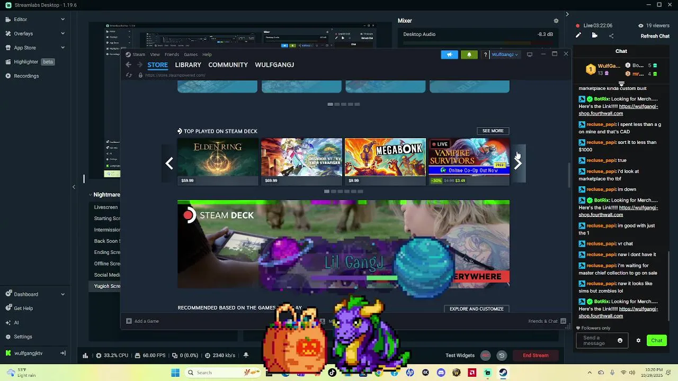Reload the Steam store page

[x=129, y=75]
